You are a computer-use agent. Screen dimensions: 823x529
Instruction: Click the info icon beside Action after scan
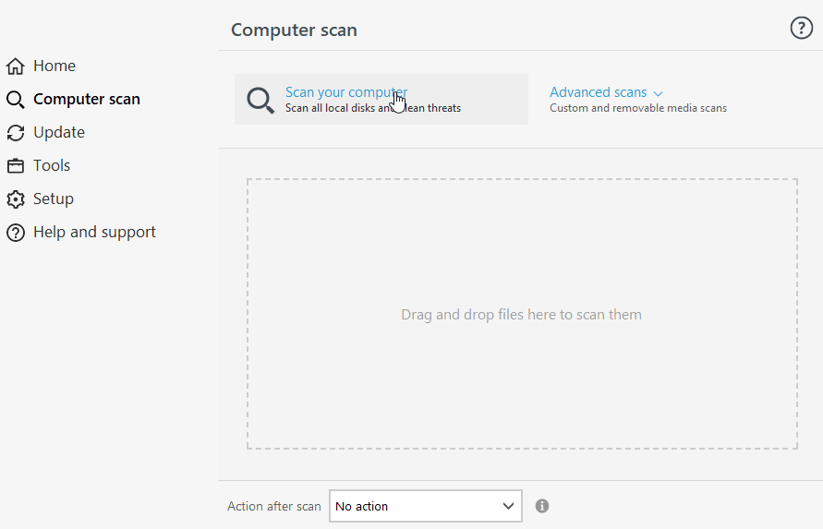coord(542,506)
